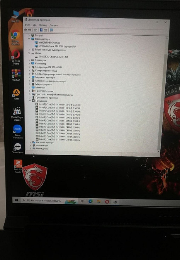
Task: Click the Процесори chip icon
Action: coord(33,101)
